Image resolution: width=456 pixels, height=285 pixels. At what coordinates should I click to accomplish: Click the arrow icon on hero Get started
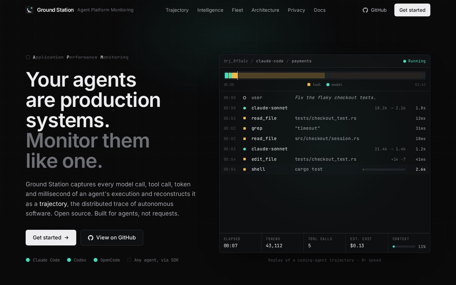(67, 238)
